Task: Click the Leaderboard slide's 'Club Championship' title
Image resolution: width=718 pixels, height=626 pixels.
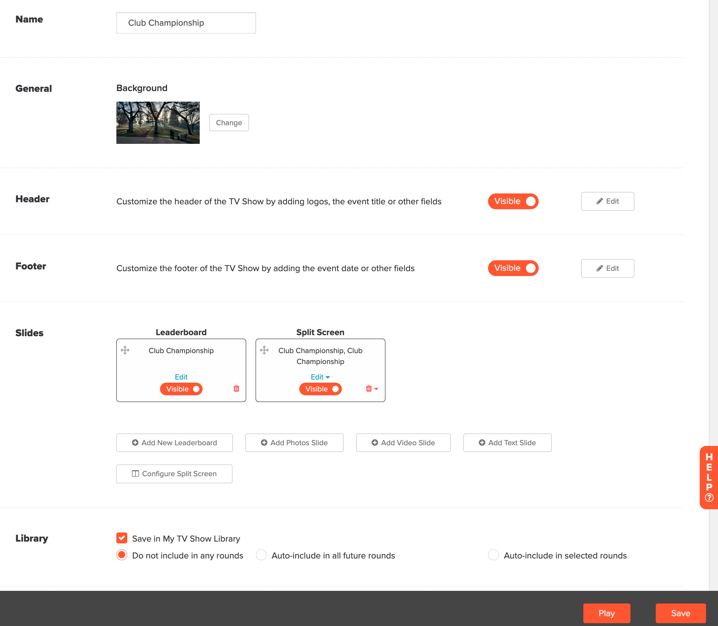Action: [x=181, y=351]
